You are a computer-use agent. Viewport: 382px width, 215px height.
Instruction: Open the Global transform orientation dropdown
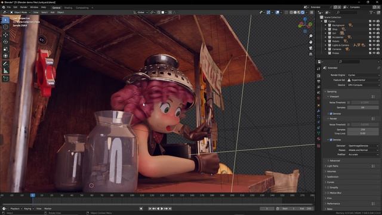coord(141,12)
